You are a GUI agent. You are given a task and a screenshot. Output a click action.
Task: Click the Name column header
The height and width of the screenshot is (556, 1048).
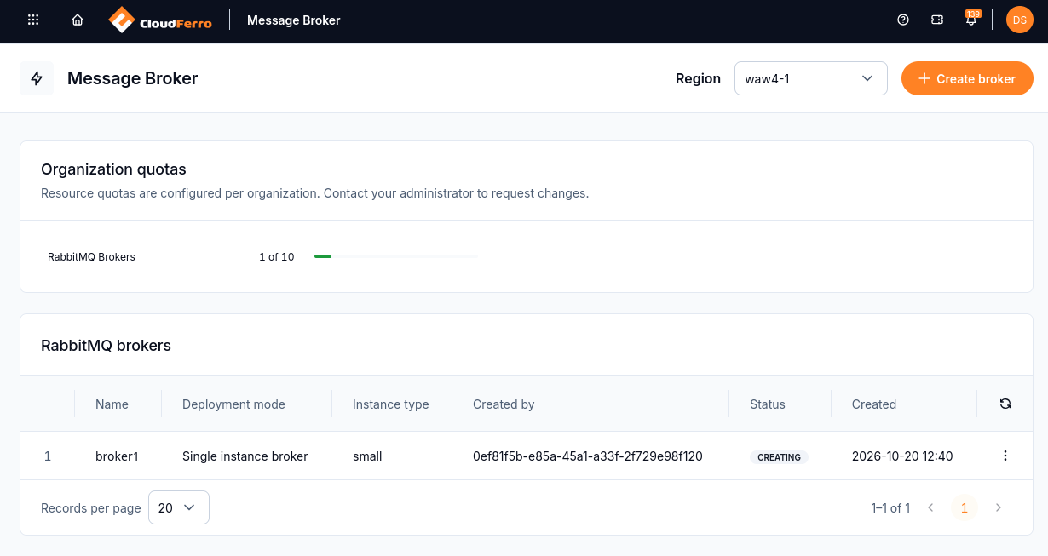112,404
